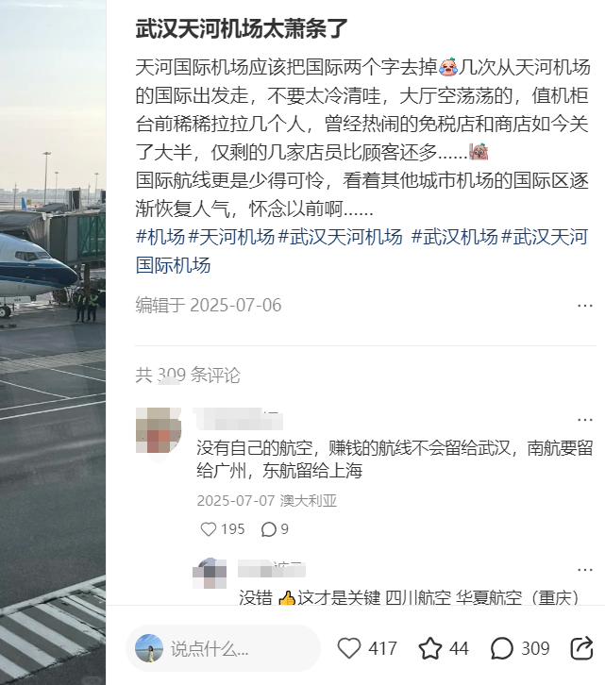Open three-dot menu on reply comment

[585, 570]
